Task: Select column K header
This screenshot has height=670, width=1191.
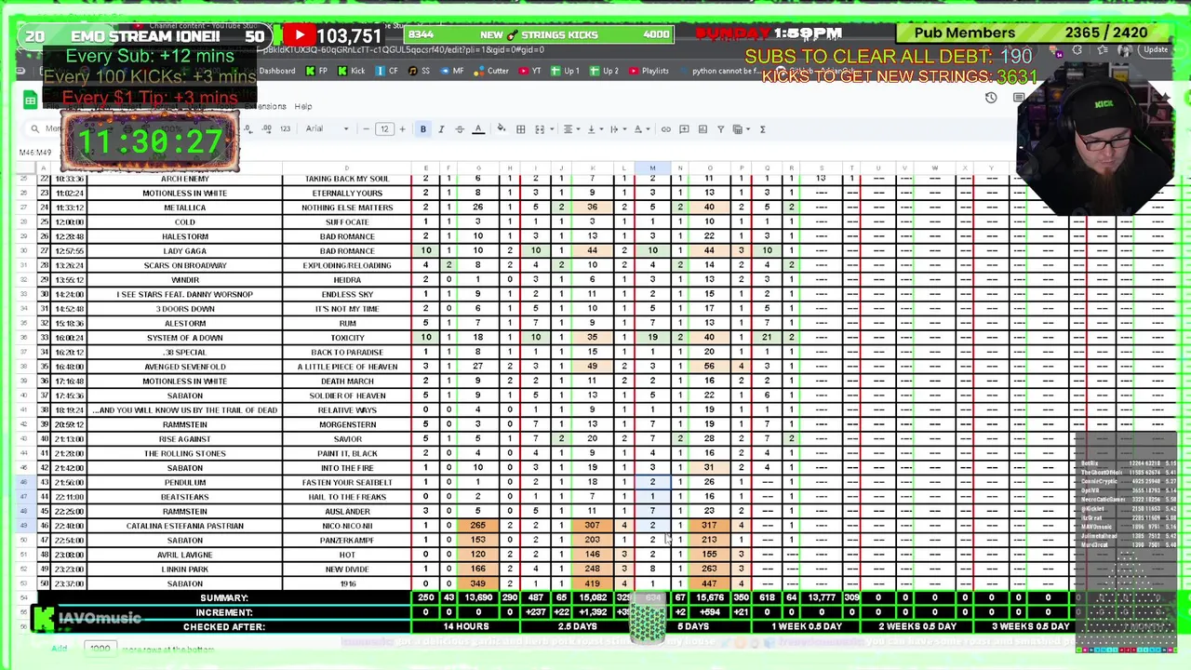Action: click(592, 168)
